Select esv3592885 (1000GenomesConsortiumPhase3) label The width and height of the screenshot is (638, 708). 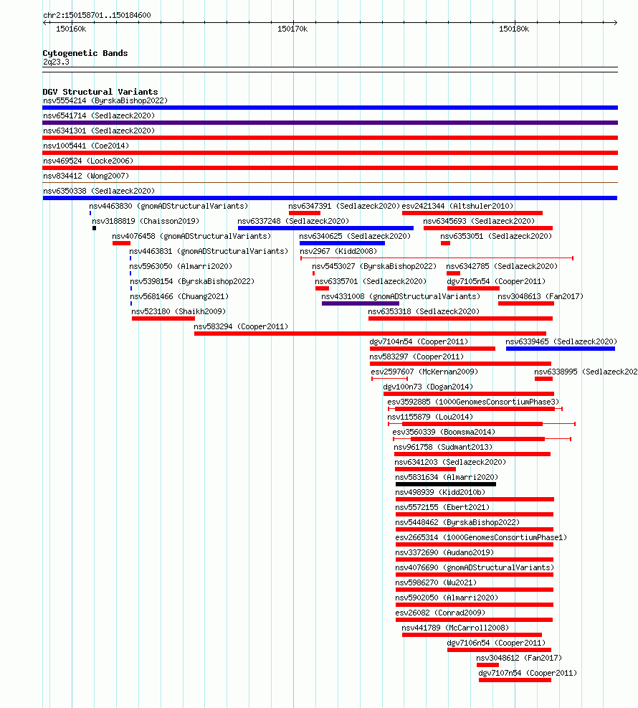click(473, 402)
